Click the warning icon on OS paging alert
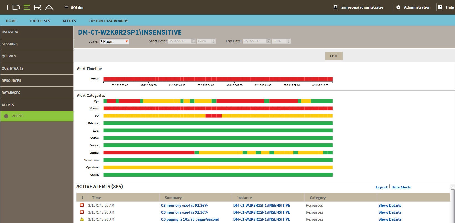Image resolution: width=455 pixels, height=223 pixels. tap(82, 219)
